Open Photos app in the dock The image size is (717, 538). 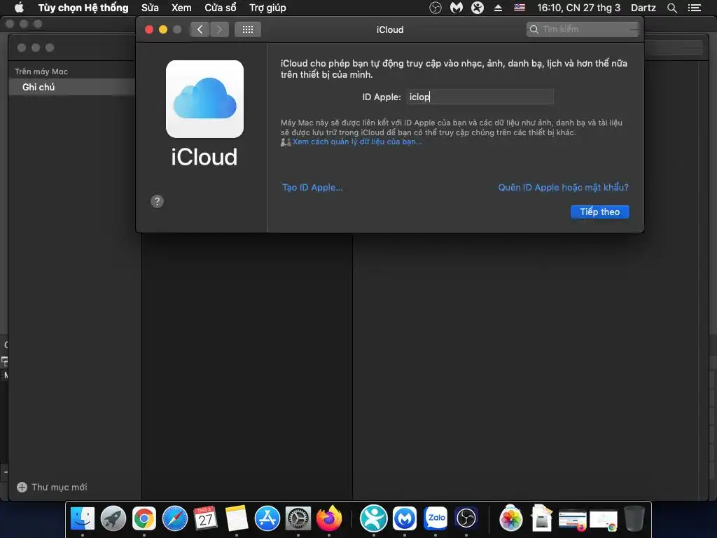(x=510, y=519)
